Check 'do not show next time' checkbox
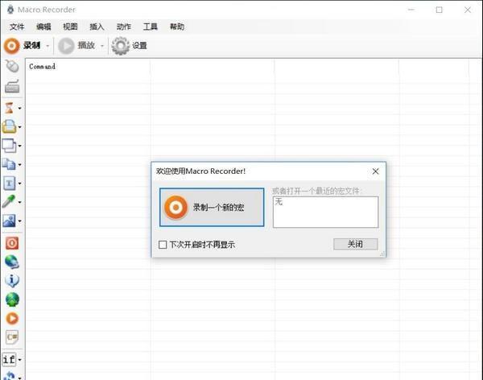 coord(163,245)
